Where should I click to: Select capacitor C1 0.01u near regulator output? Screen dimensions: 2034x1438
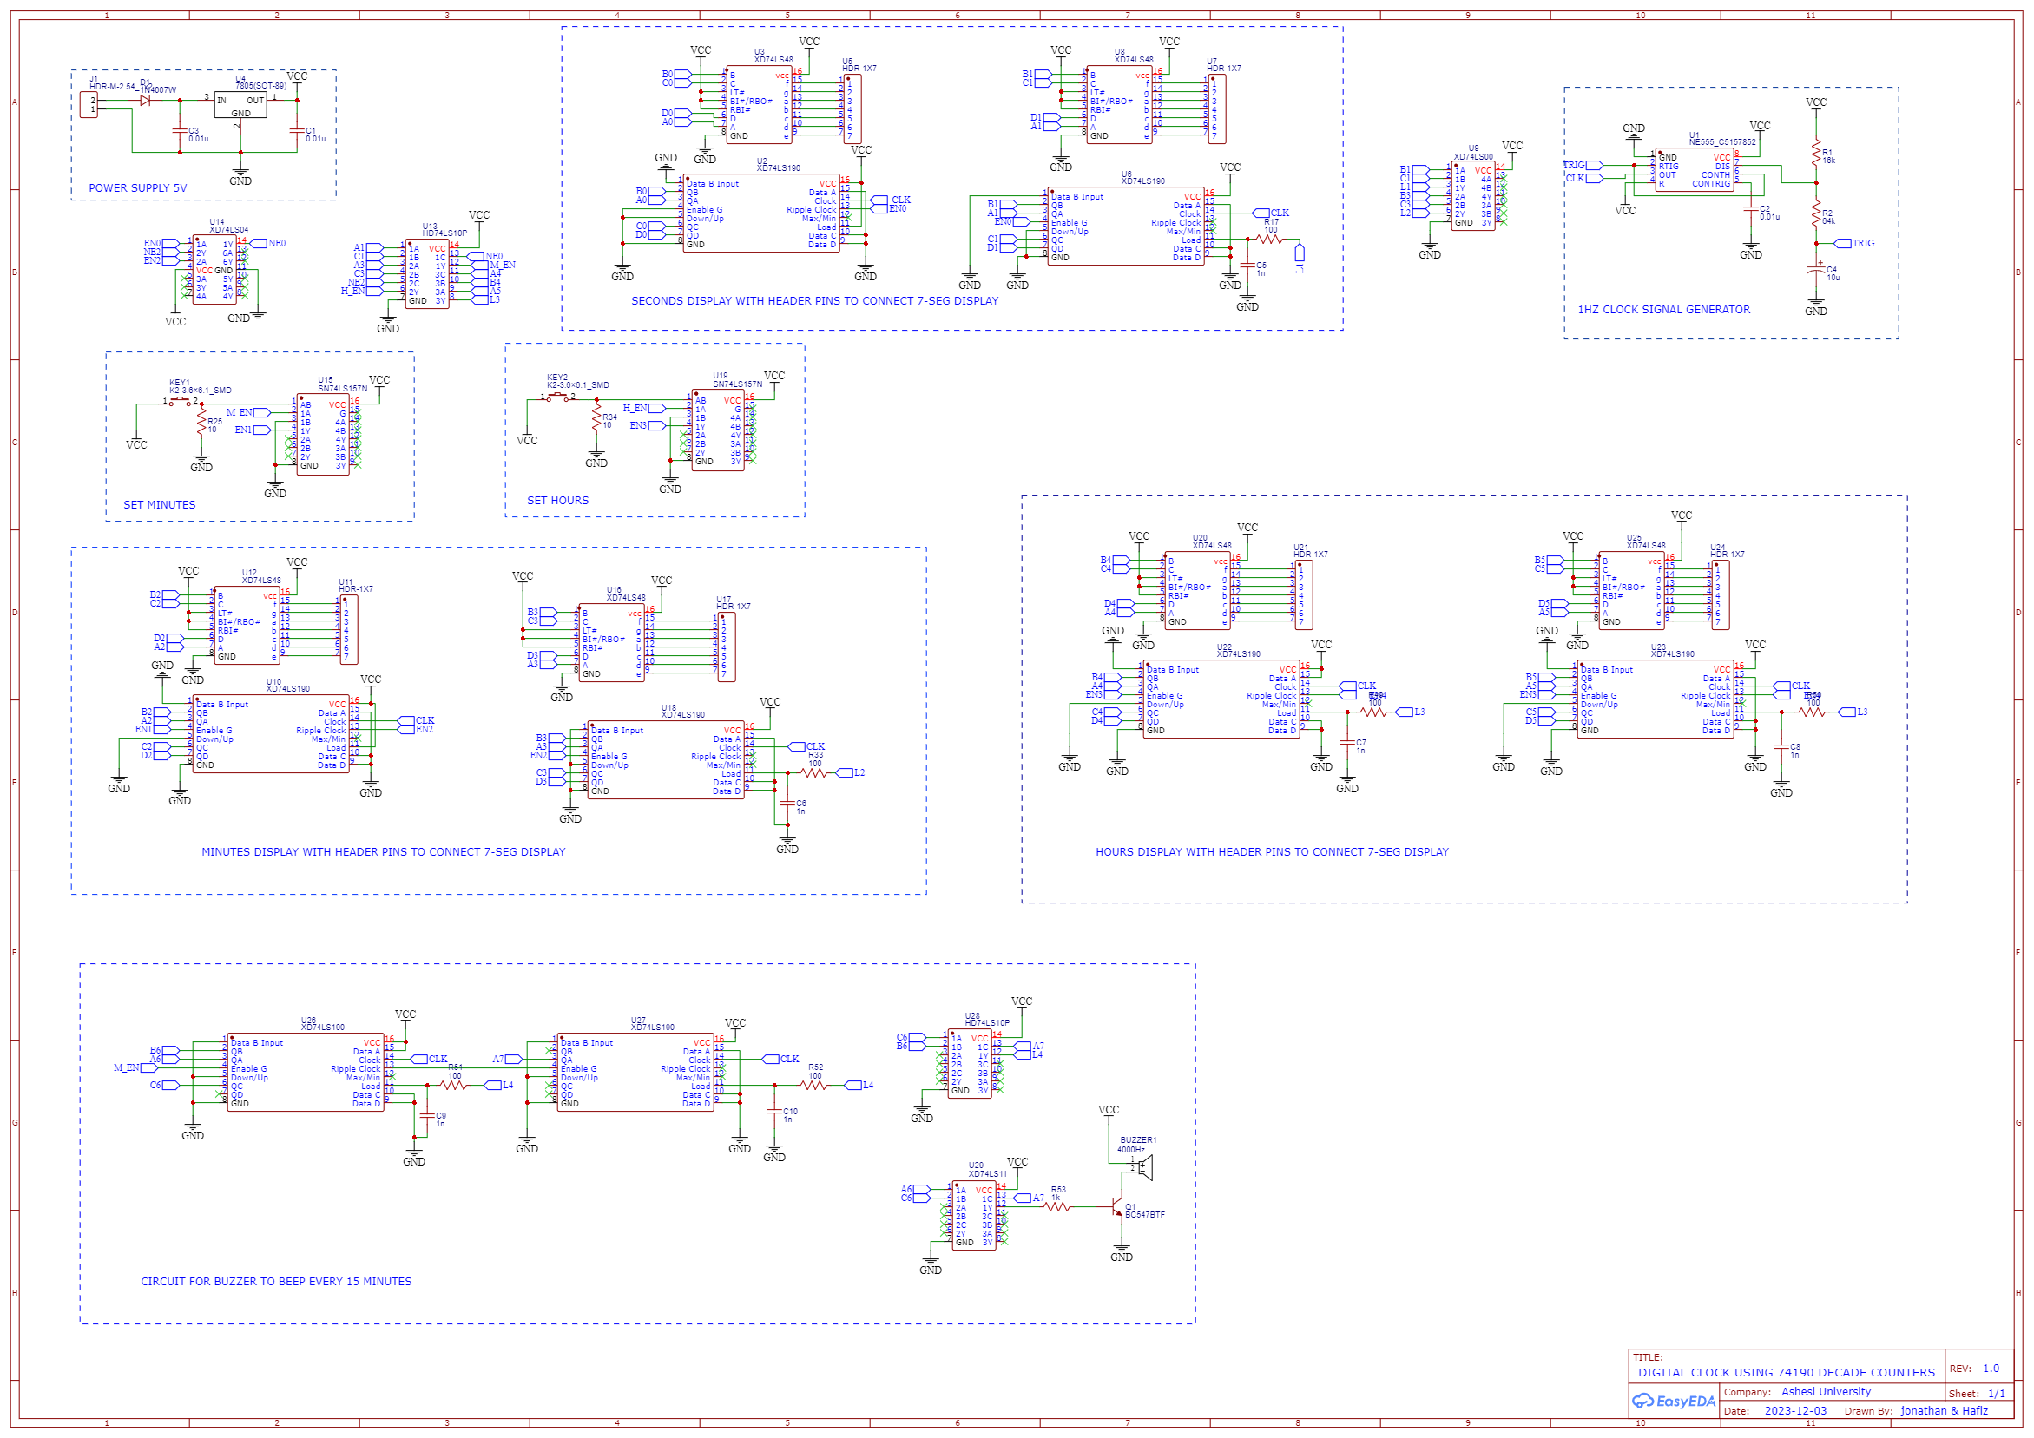(x=298, y=131)
